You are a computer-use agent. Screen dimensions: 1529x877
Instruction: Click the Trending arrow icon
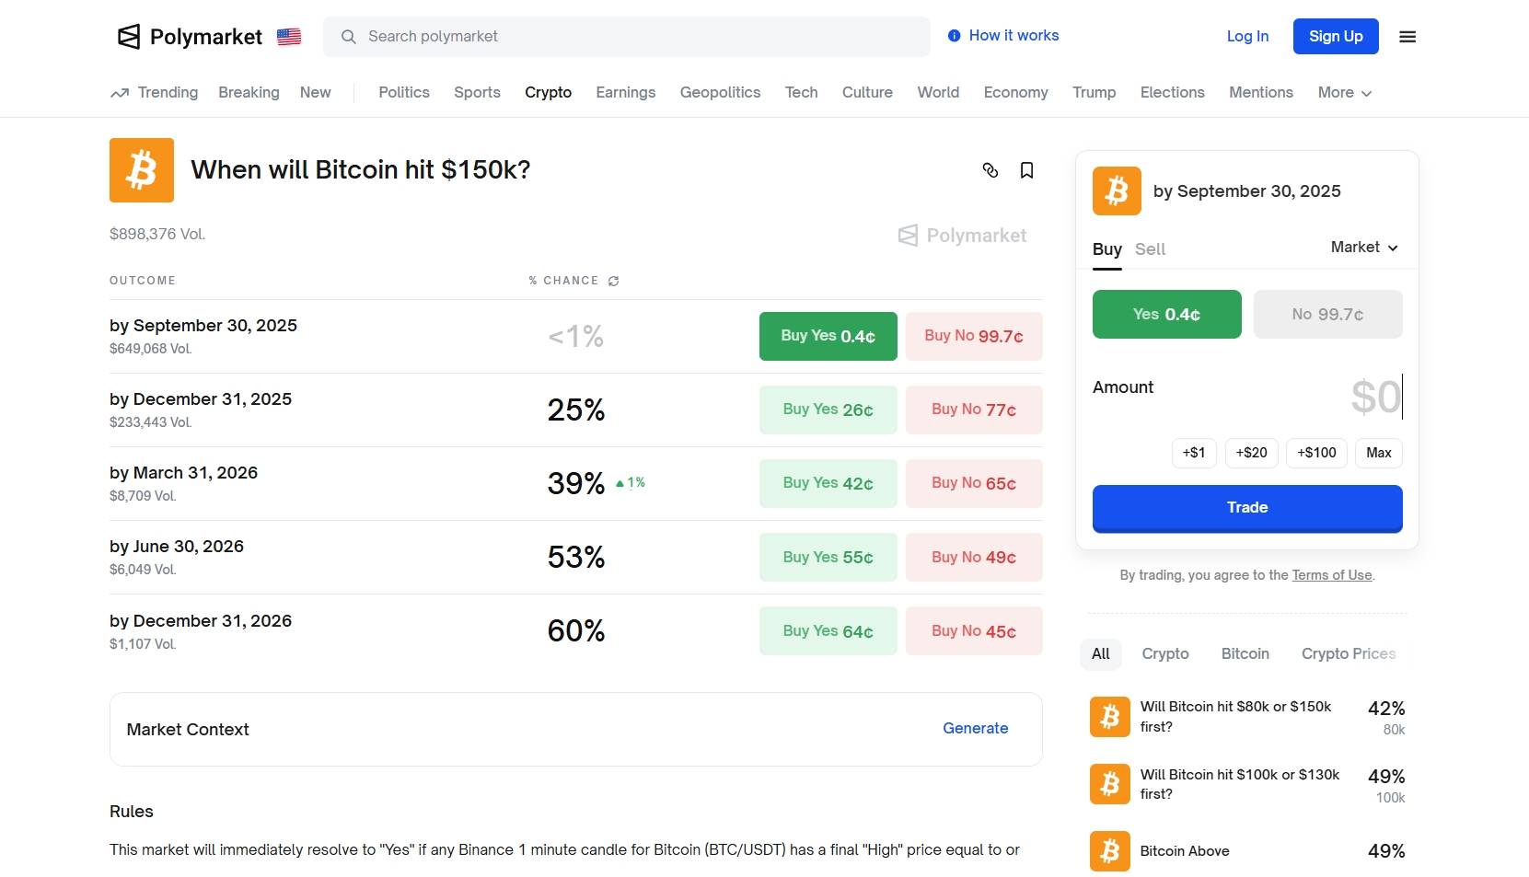pyautogui.click(x=120, y=93)
